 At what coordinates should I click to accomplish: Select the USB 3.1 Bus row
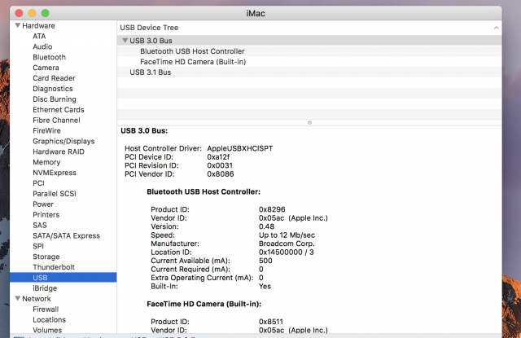[x=309, y=72]
